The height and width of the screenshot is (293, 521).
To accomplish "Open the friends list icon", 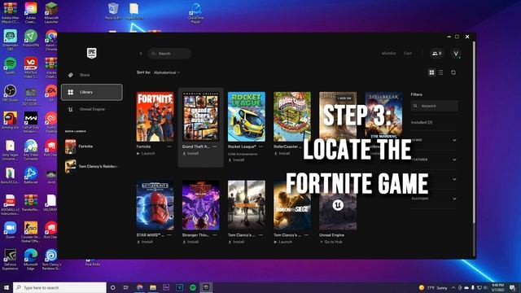I will (436, 53).
